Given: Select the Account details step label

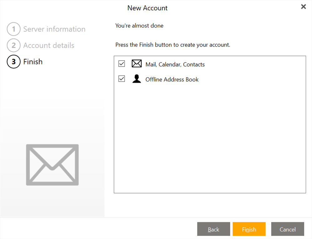Looking at the screenshot, I should 49,45.
